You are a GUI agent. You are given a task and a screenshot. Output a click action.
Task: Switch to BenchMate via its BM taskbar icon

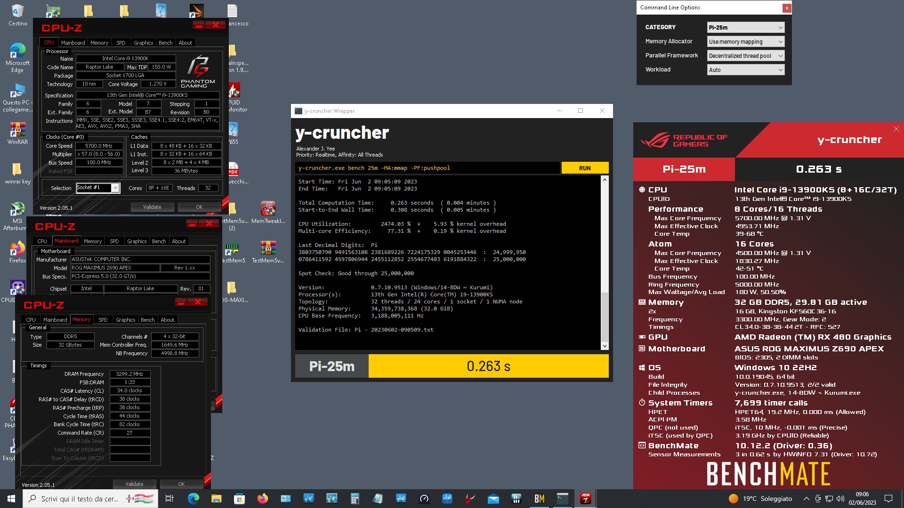click(x=539, y=499)
